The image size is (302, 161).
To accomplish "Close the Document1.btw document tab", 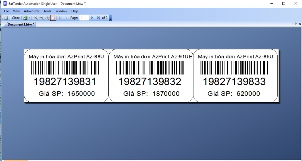I will tap(300, 24).
